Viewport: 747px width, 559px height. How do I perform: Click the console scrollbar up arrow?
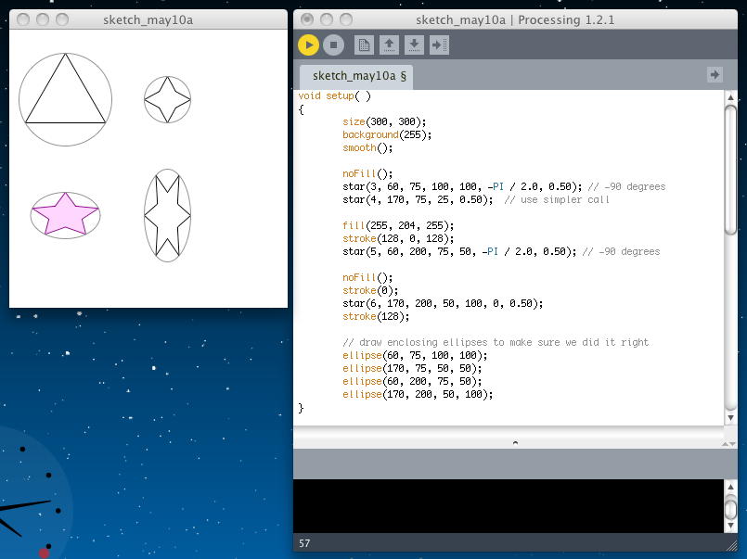[731, 488]
